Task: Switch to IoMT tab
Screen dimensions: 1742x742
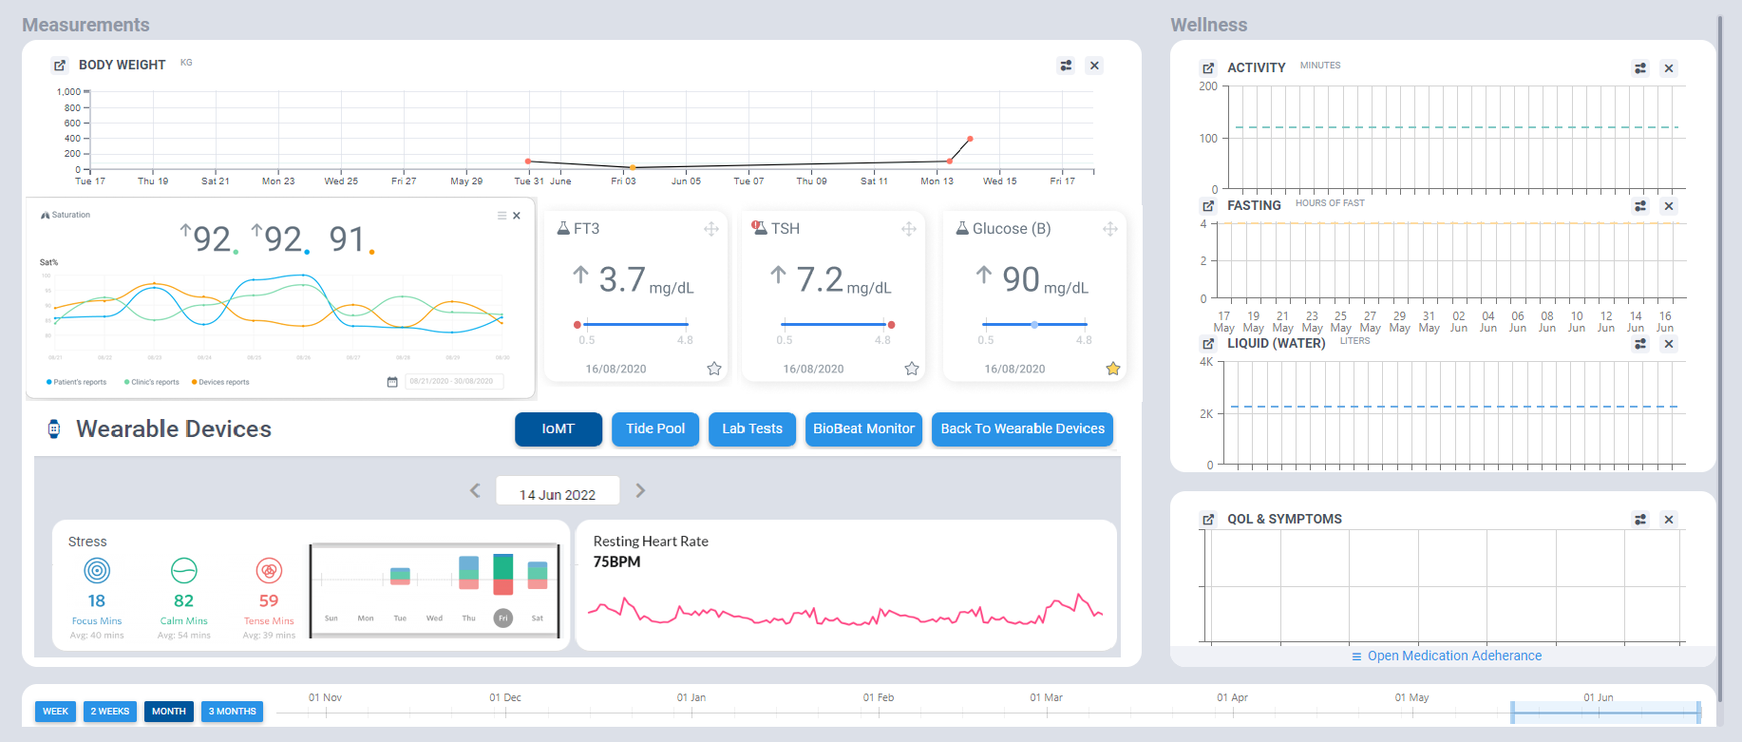Action: pos(559,429)
